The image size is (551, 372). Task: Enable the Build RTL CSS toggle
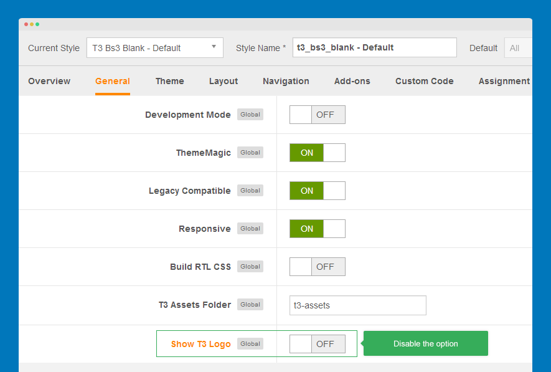click(317, 267)
